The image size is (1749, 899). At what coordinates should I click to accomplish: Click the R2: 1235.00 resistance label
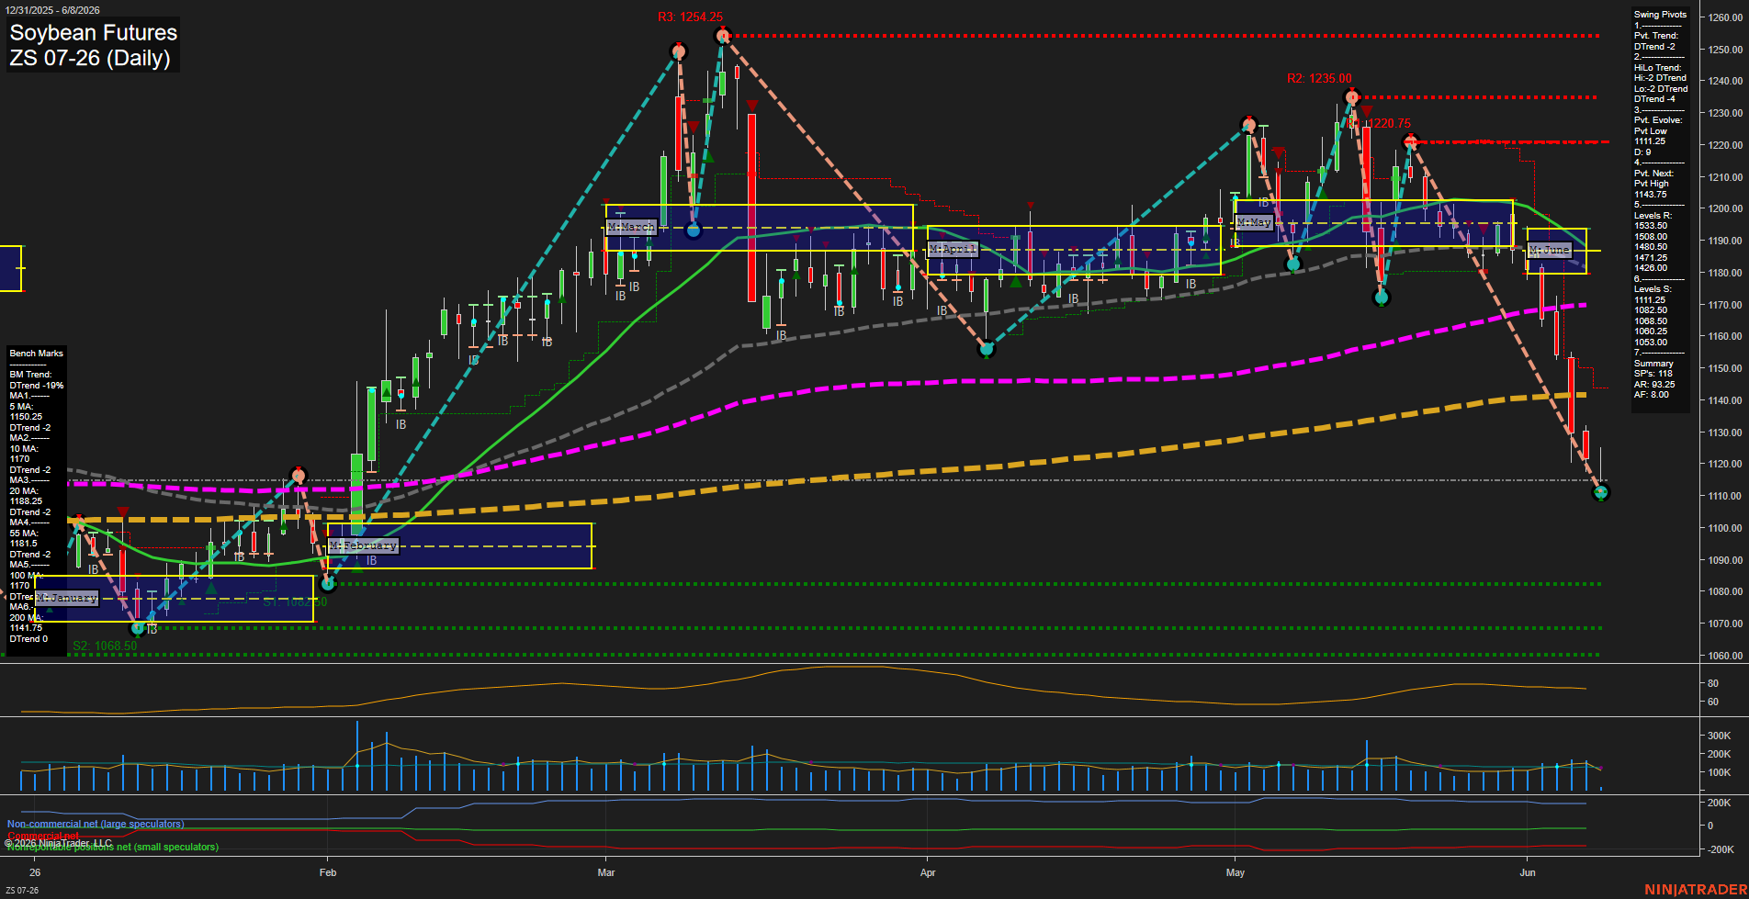point(1319,78)
